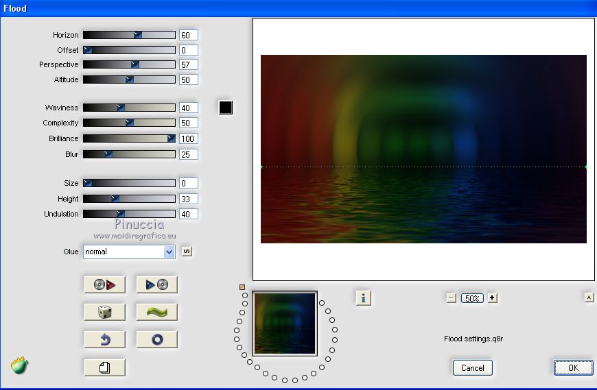Click the green wave button
Image resolution: width=597 pixels, height=390 pixels.
(x=157, y=312)
